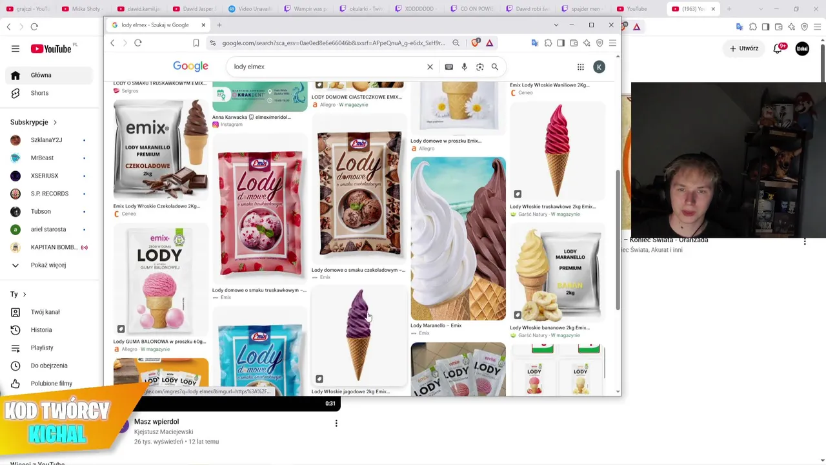Toggle the sidebar panel in the Google window

pos(561,43)
